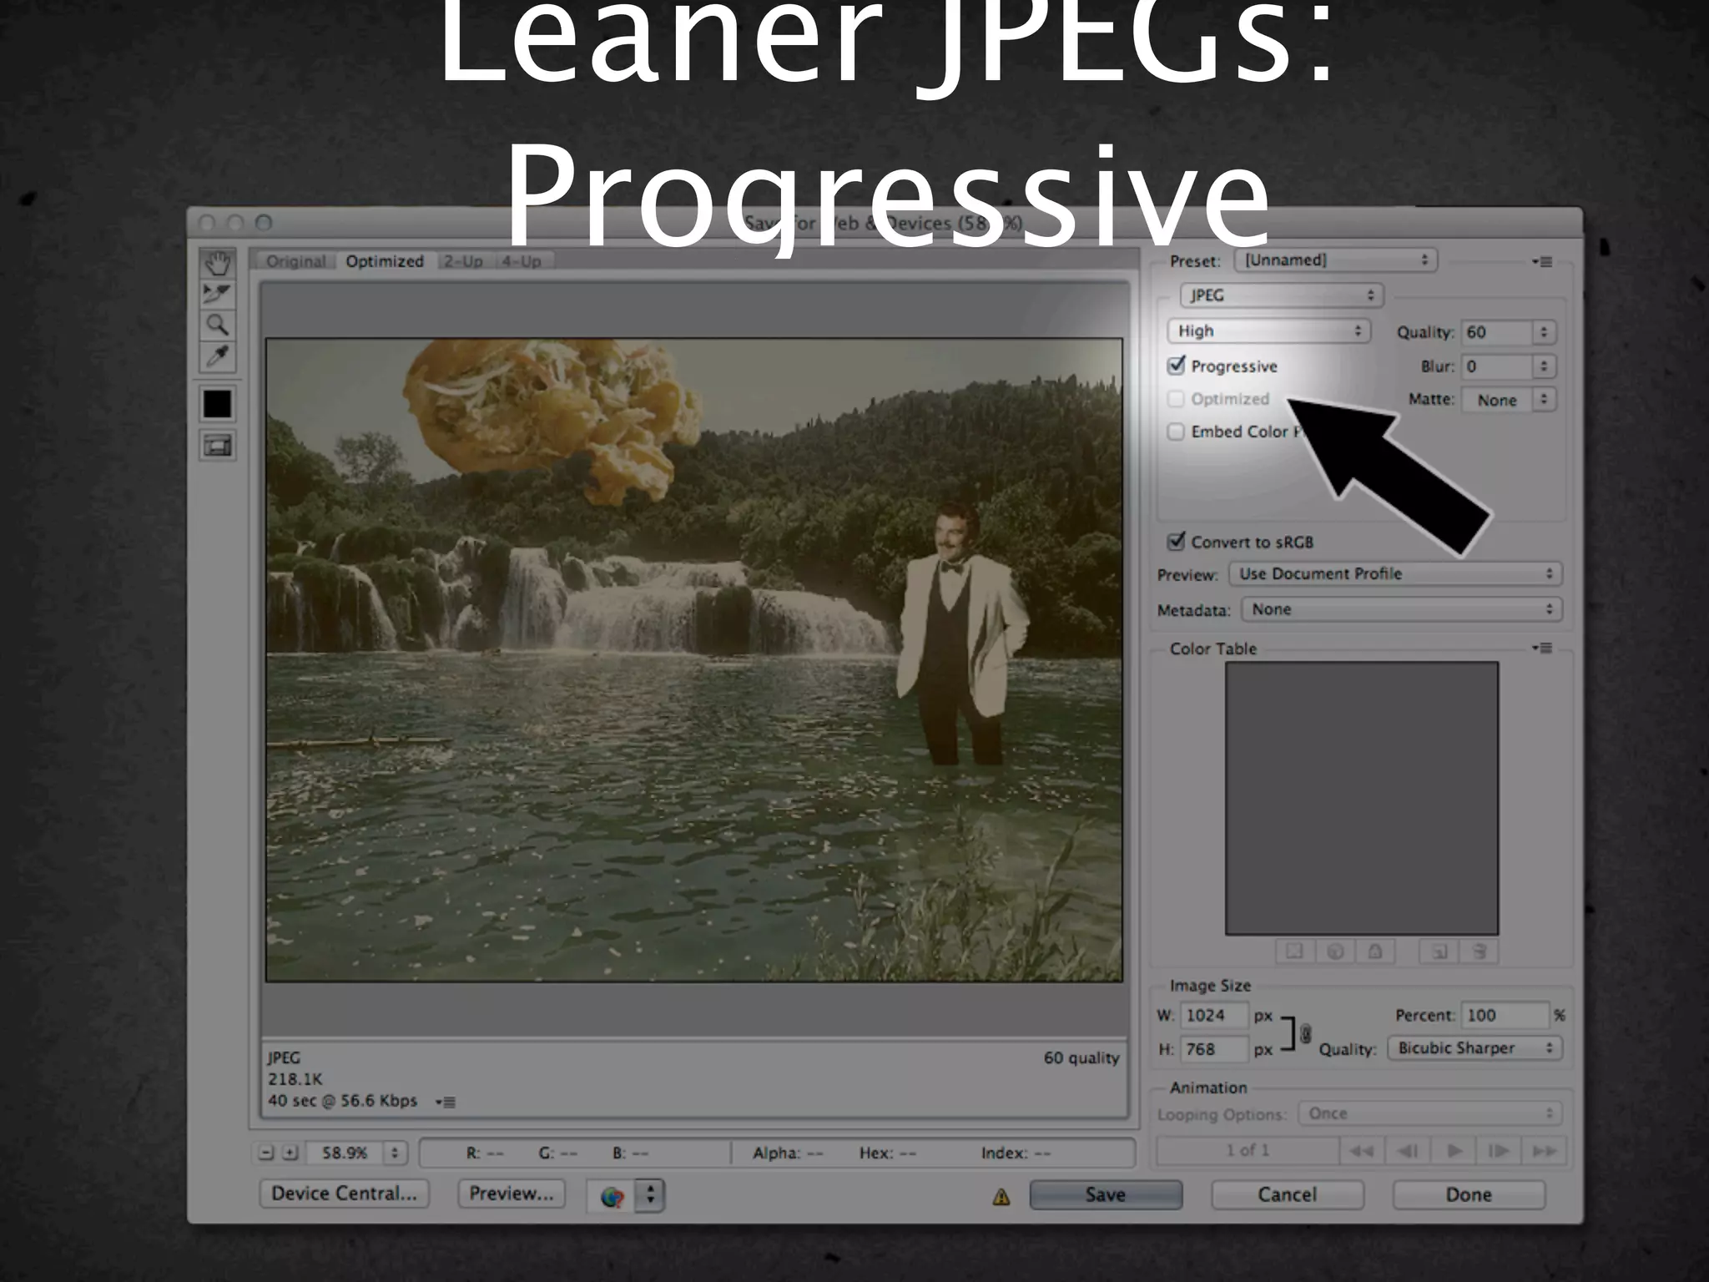1709x1282 pixels.
Task: Switch to the Original tab
Action: click(295, 261)
